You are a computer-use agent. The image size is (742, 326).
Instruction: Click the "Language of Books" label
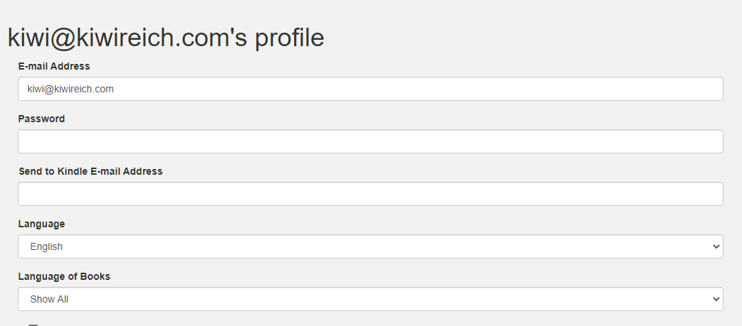click(x=64, y=276)
